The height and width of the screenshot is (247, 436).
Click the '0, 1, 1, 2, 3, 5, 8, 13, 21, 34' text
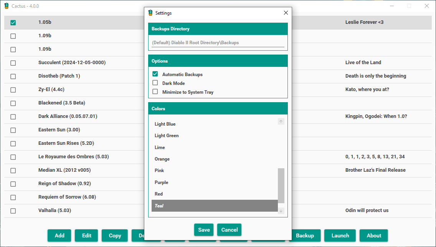(x=375, y=157)
